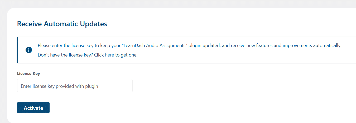Focus the License Key input field
This screenshot has height=123, width=356.
(x=75, y=86)
